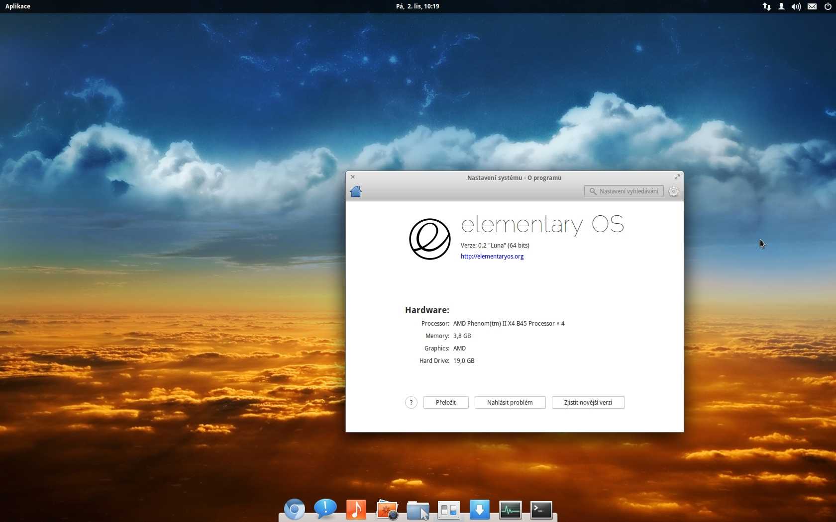836x522 pixels.
Task: Open System Settings switchboard dock icon
Action: tap(449, 510)
